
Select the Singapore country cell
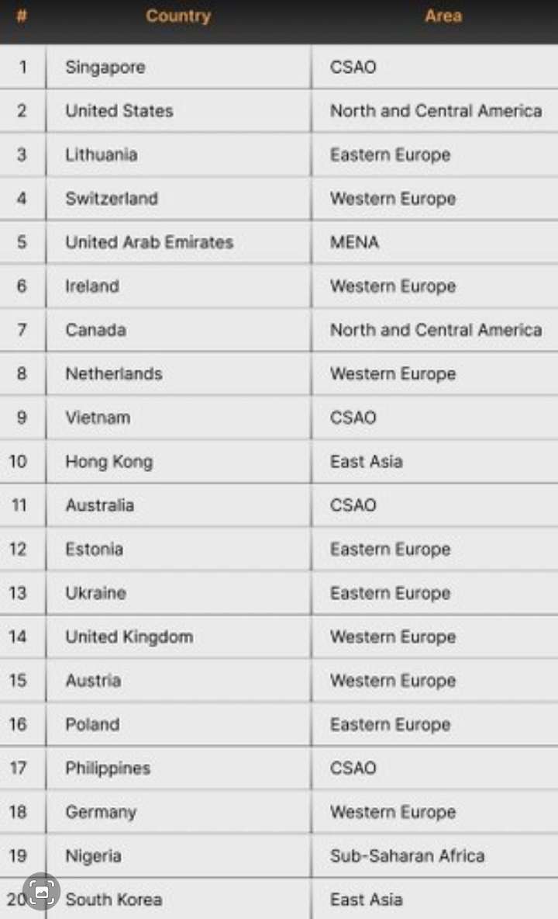(105, 68)
